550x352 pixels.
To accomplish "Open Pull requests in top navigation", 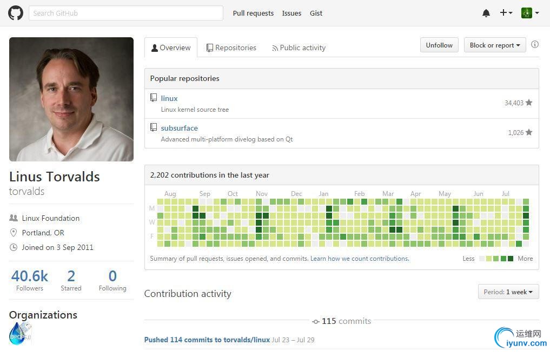I will (253, 13).
